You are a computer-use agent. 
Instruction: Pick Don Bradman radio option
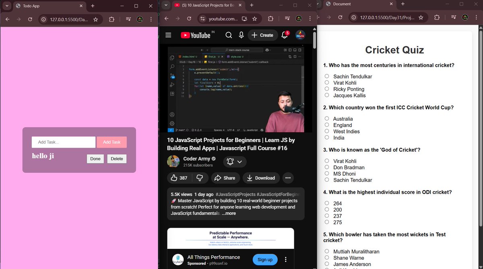[327, 167]
